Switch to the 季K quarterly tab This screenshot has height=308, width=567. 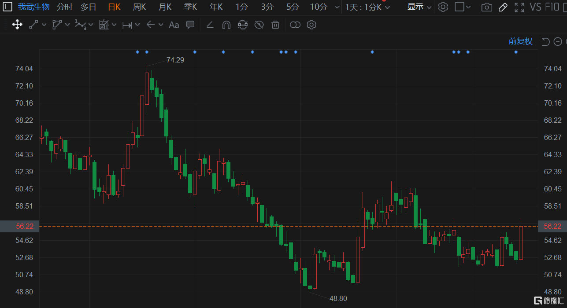(x=190, y=7)
